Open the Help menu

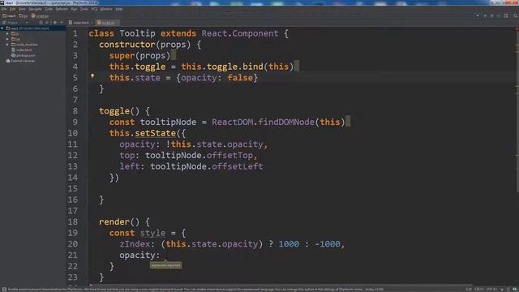pyautogui.click(x=119, y=9)
